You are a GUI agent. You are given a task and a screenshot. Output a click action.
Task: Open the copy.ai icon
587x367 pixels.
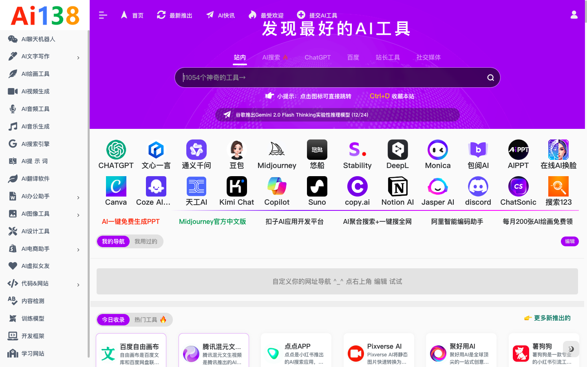click(x=357, y=186)
